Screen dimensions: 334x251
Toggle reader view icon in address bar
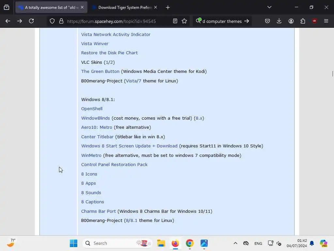pos(175,21)
